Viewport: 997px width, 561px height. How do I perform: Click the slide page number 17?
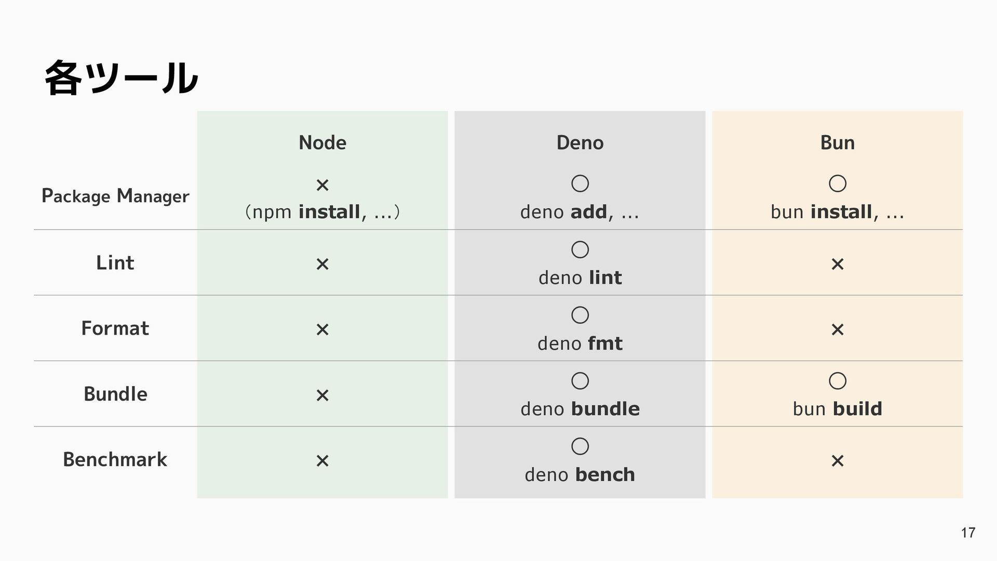(967, 532)
